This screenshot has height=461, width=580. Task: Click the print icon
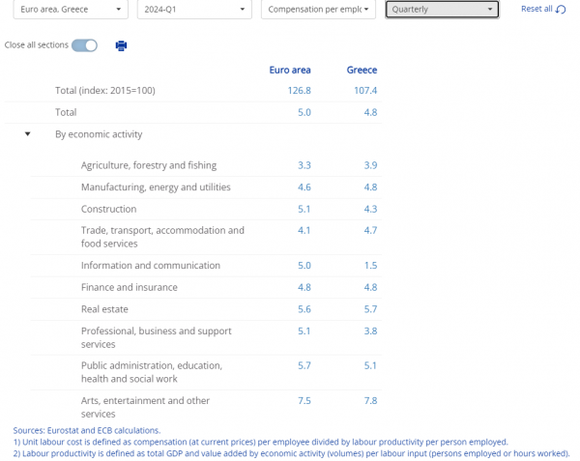[121, 45]
